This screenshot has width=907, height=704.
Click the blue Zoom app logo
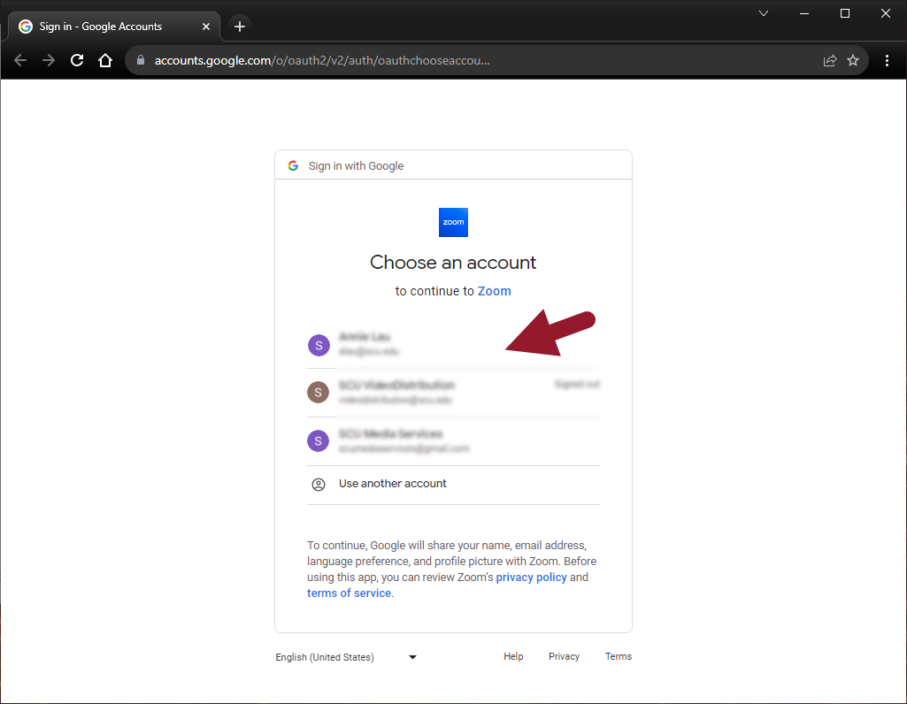[x=453, y=222]
